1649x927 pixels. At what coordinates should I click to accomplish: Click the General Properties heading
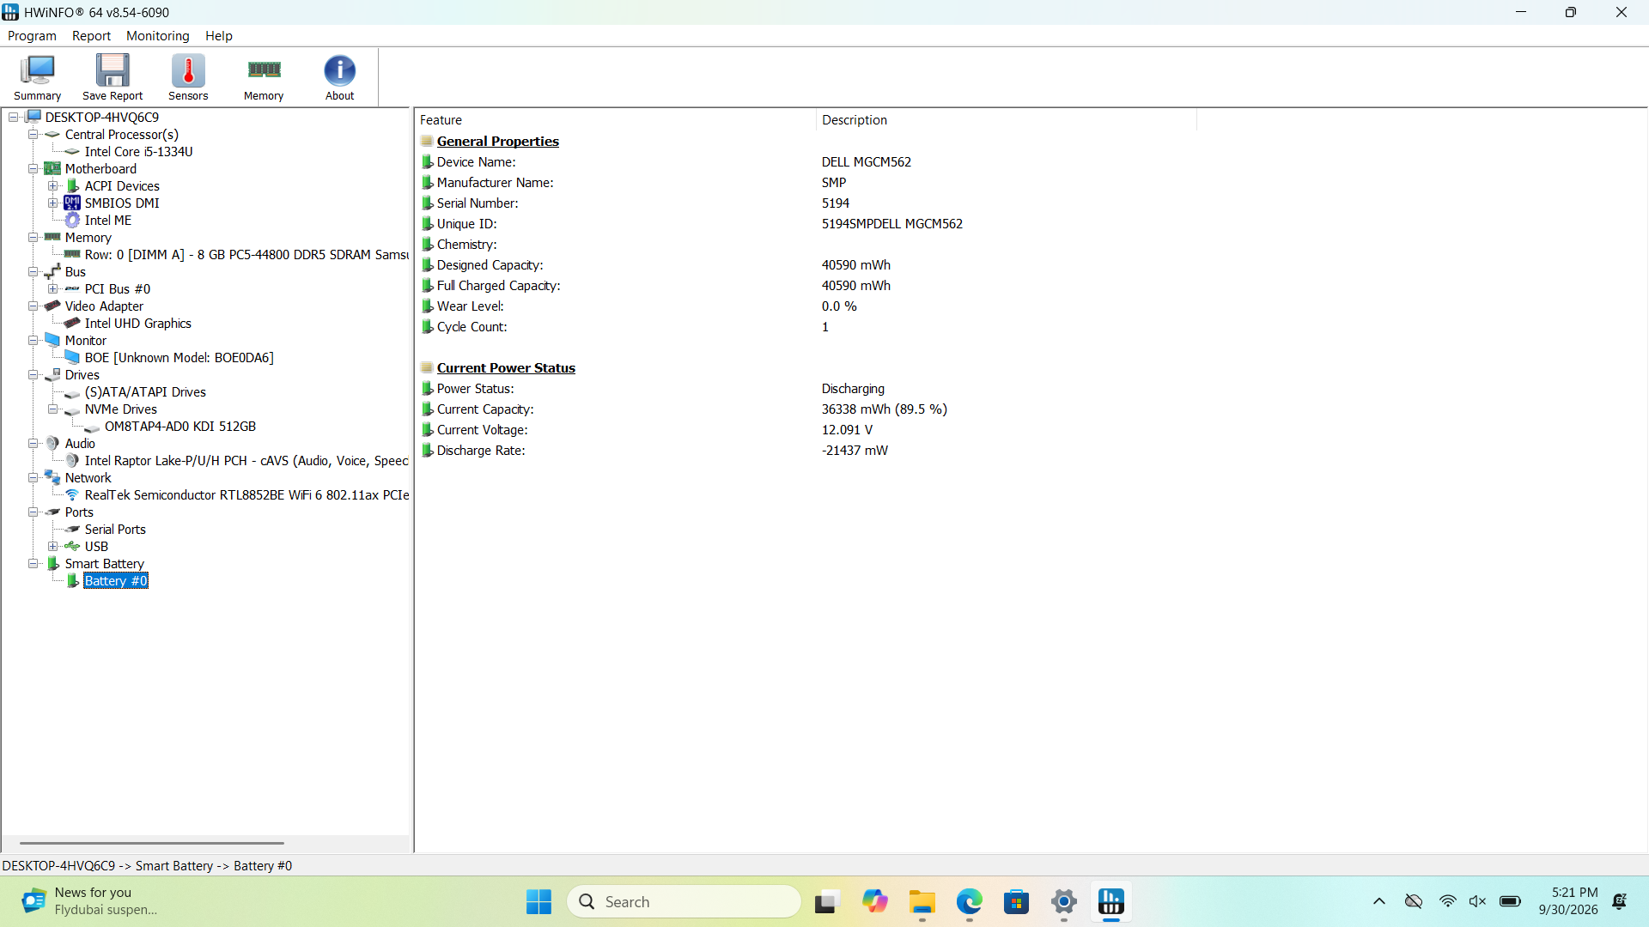[497, 142]
